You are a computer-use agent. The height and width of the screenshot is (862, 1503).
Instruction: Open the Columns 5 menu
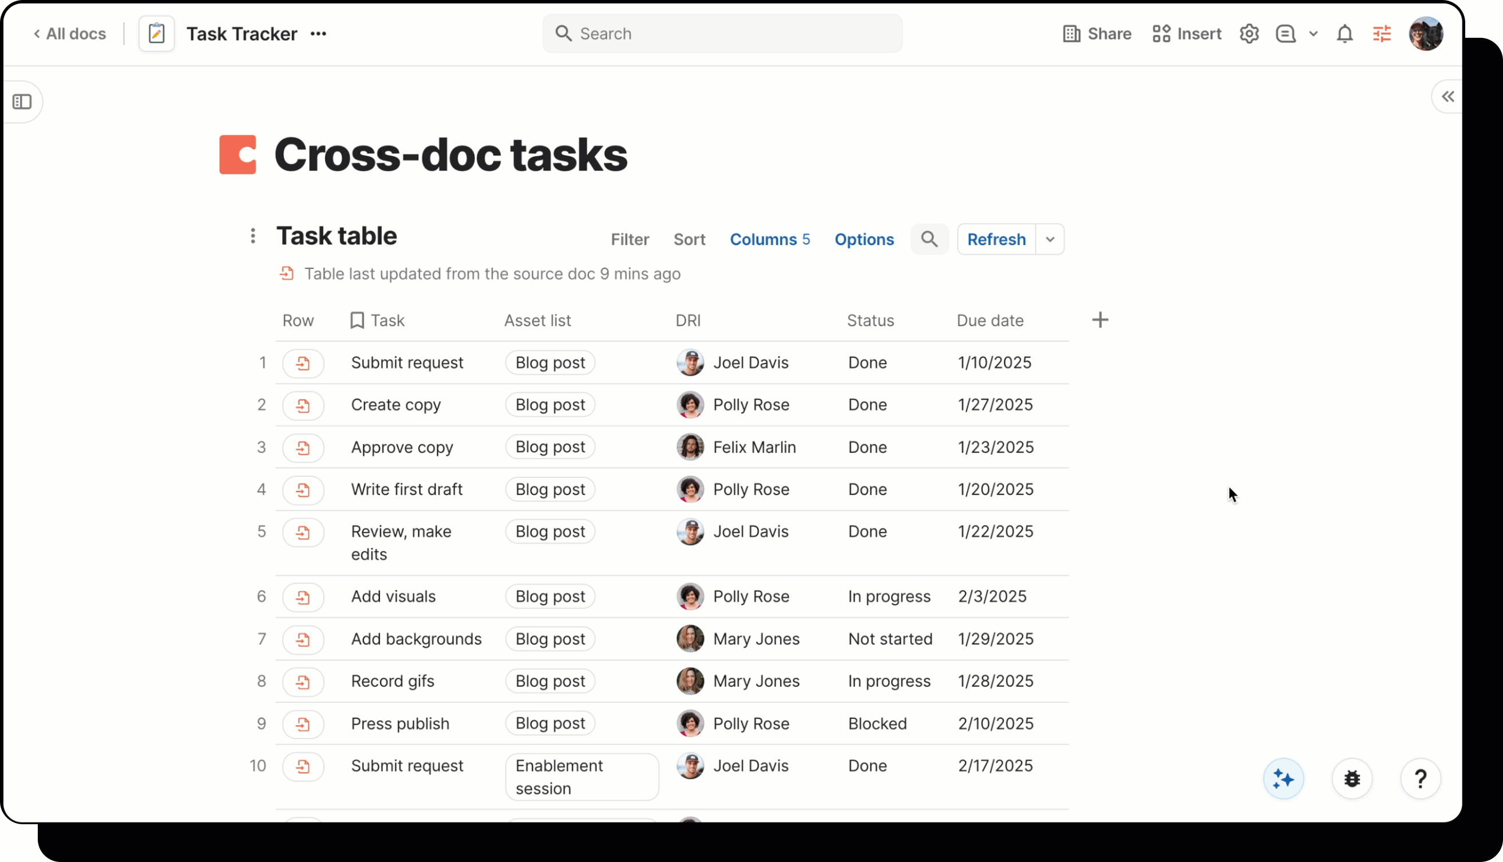point(770,239)
